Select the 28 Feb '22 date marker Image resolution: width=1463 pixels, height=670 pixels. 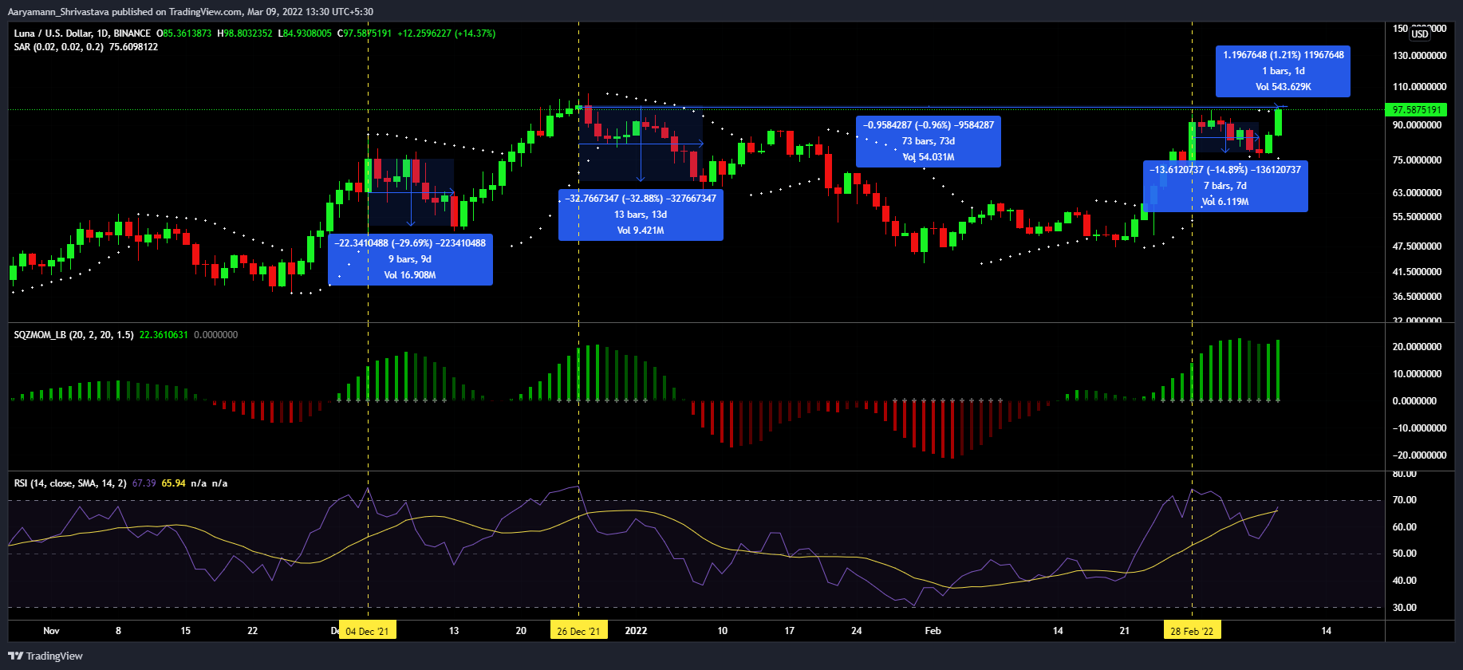pyautogui.click(x=1192, y=631)
